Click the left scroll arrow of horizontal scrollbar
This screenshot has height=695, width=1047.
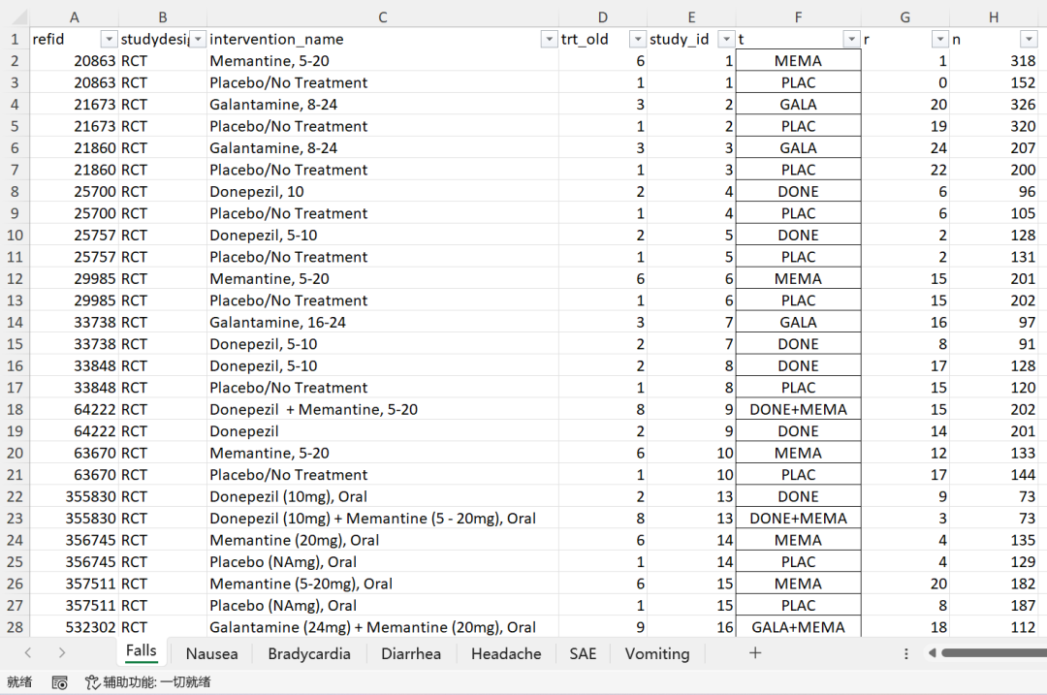coord(933,653)
